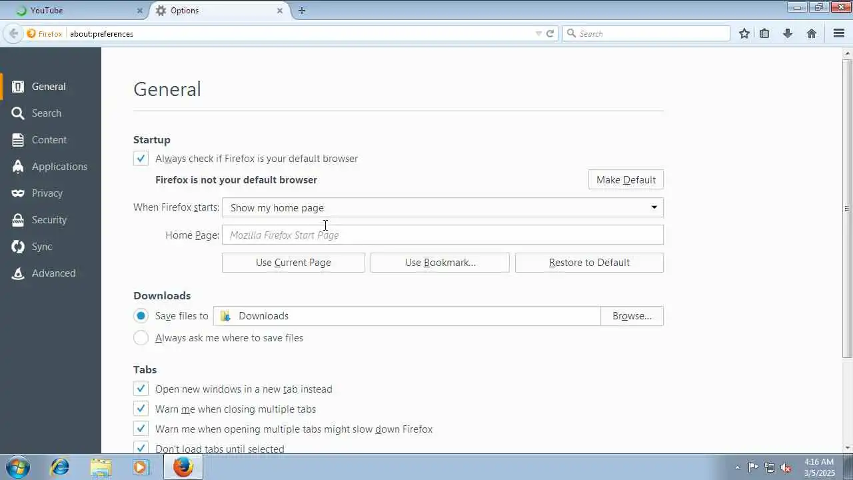Click the Firefox taskbar icon
This screenshot has width=853, height=480.
click(x=183, y=467)
